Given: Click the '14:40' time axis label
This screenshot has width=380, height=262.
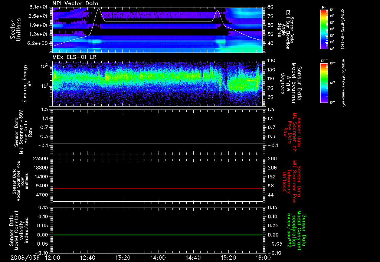Looking at the screenshot, I should pyautogui.click(x=193, y=258).
